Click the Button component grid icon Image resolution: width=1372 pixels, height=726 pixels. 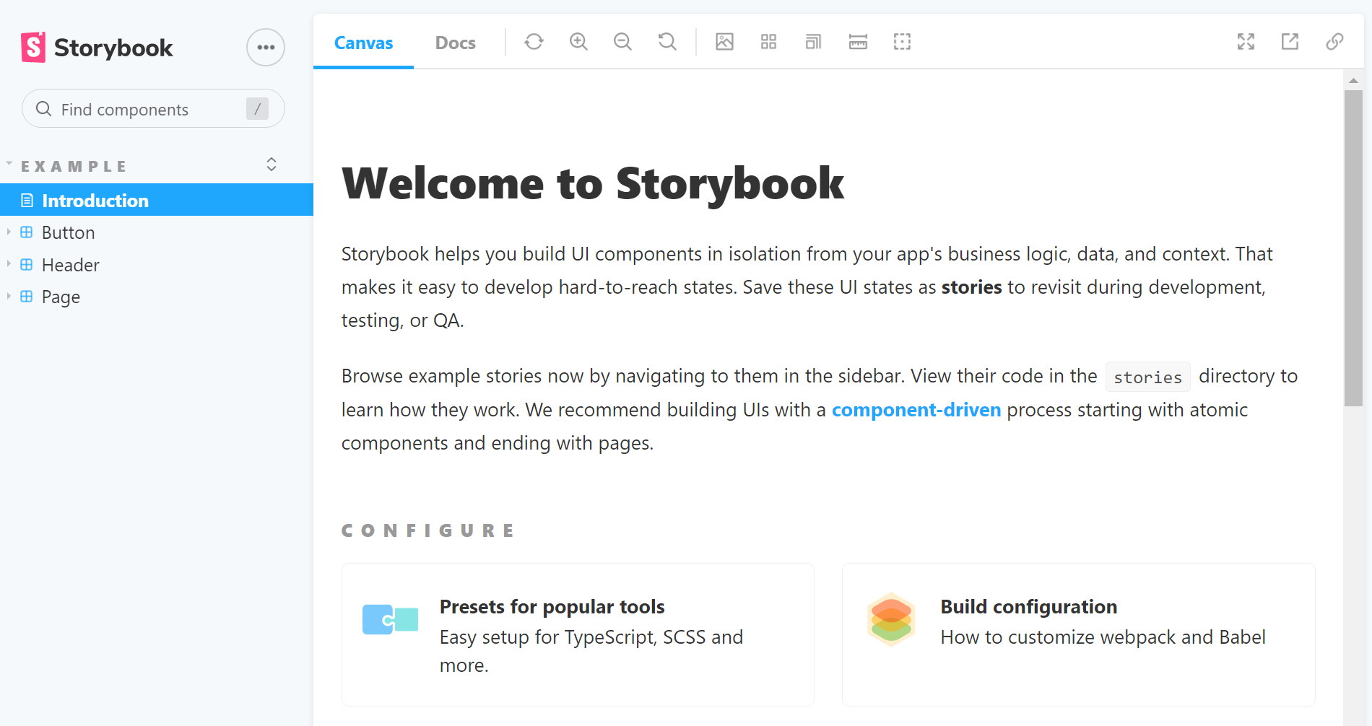27,232
